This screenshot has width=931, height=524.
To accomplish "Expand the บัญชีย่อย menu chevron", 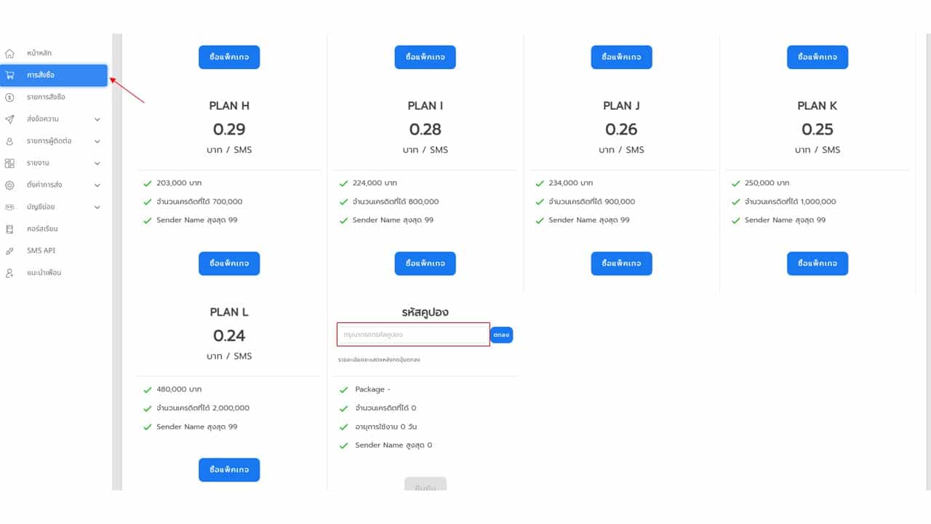I will (x=97, y=207).
